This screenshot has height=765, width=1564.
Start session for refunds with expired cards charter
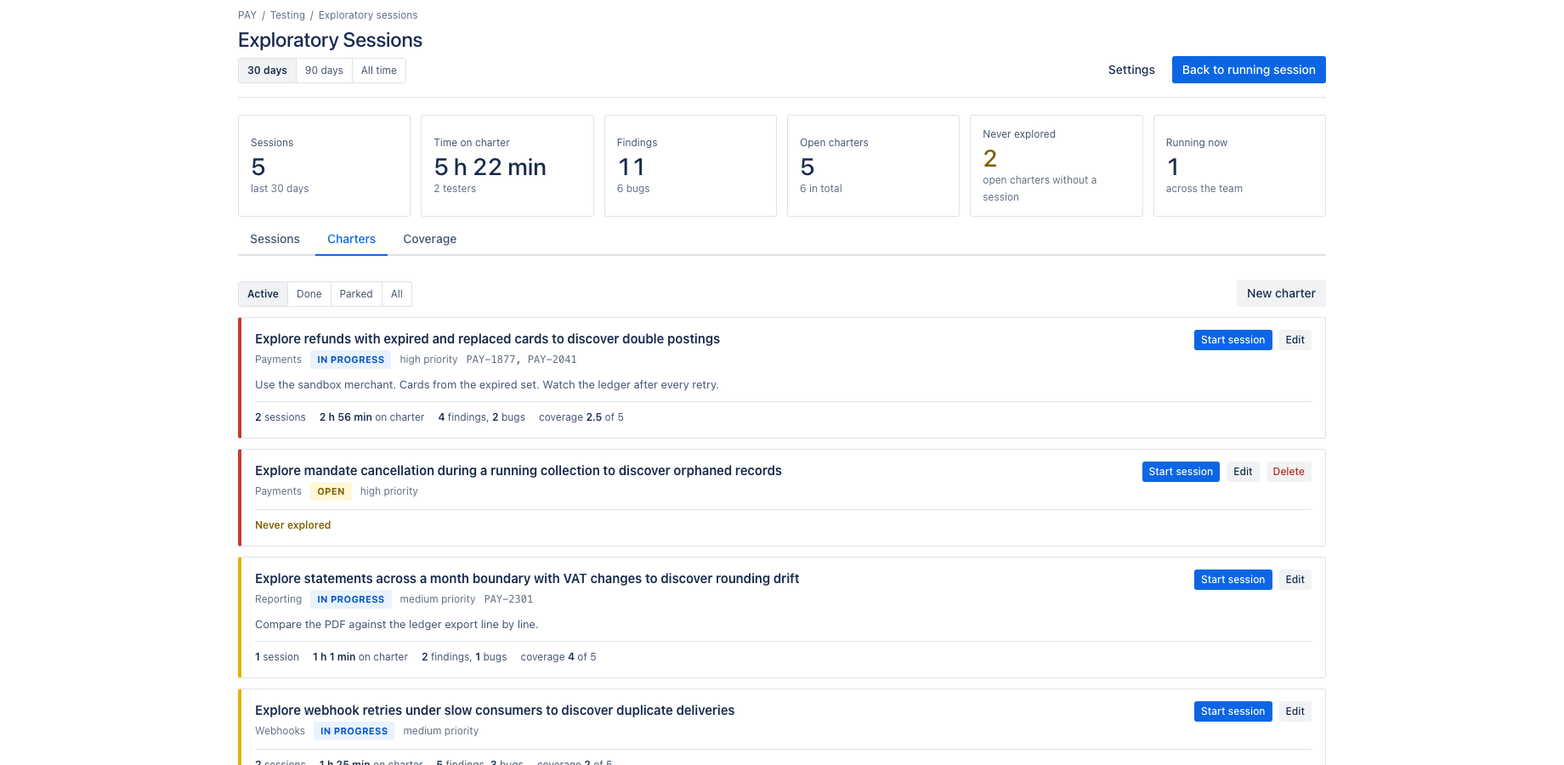click(x=1232, y=340)
